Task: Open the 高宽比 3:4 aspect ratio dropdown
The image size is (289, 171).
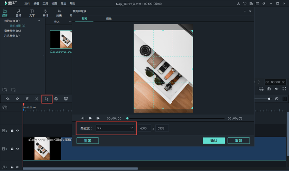Action: tap(115, 128)
